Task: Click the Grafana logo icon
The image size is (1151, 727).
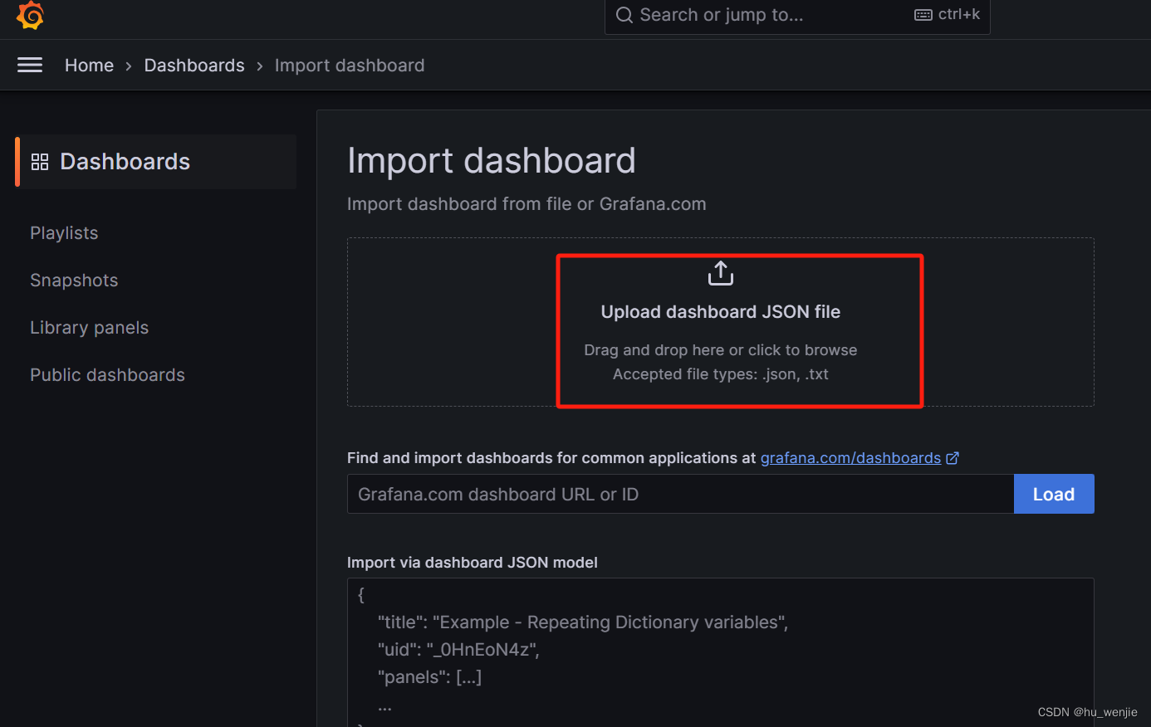Action: tap(30, 15)
